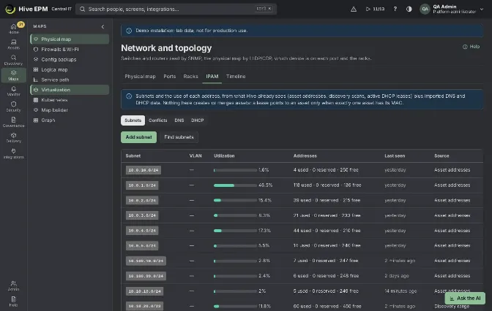
Task: Click the '2 days ago' last seen cell
Action: coord(397,276)
